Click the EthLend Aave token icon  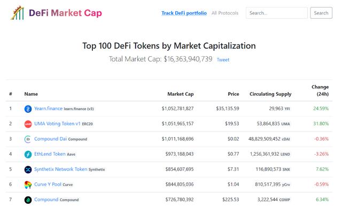[x=28, y=155]
